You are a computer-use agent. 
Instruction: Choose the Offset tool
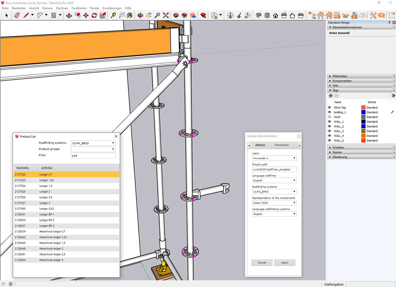click(x=78, y=15)
